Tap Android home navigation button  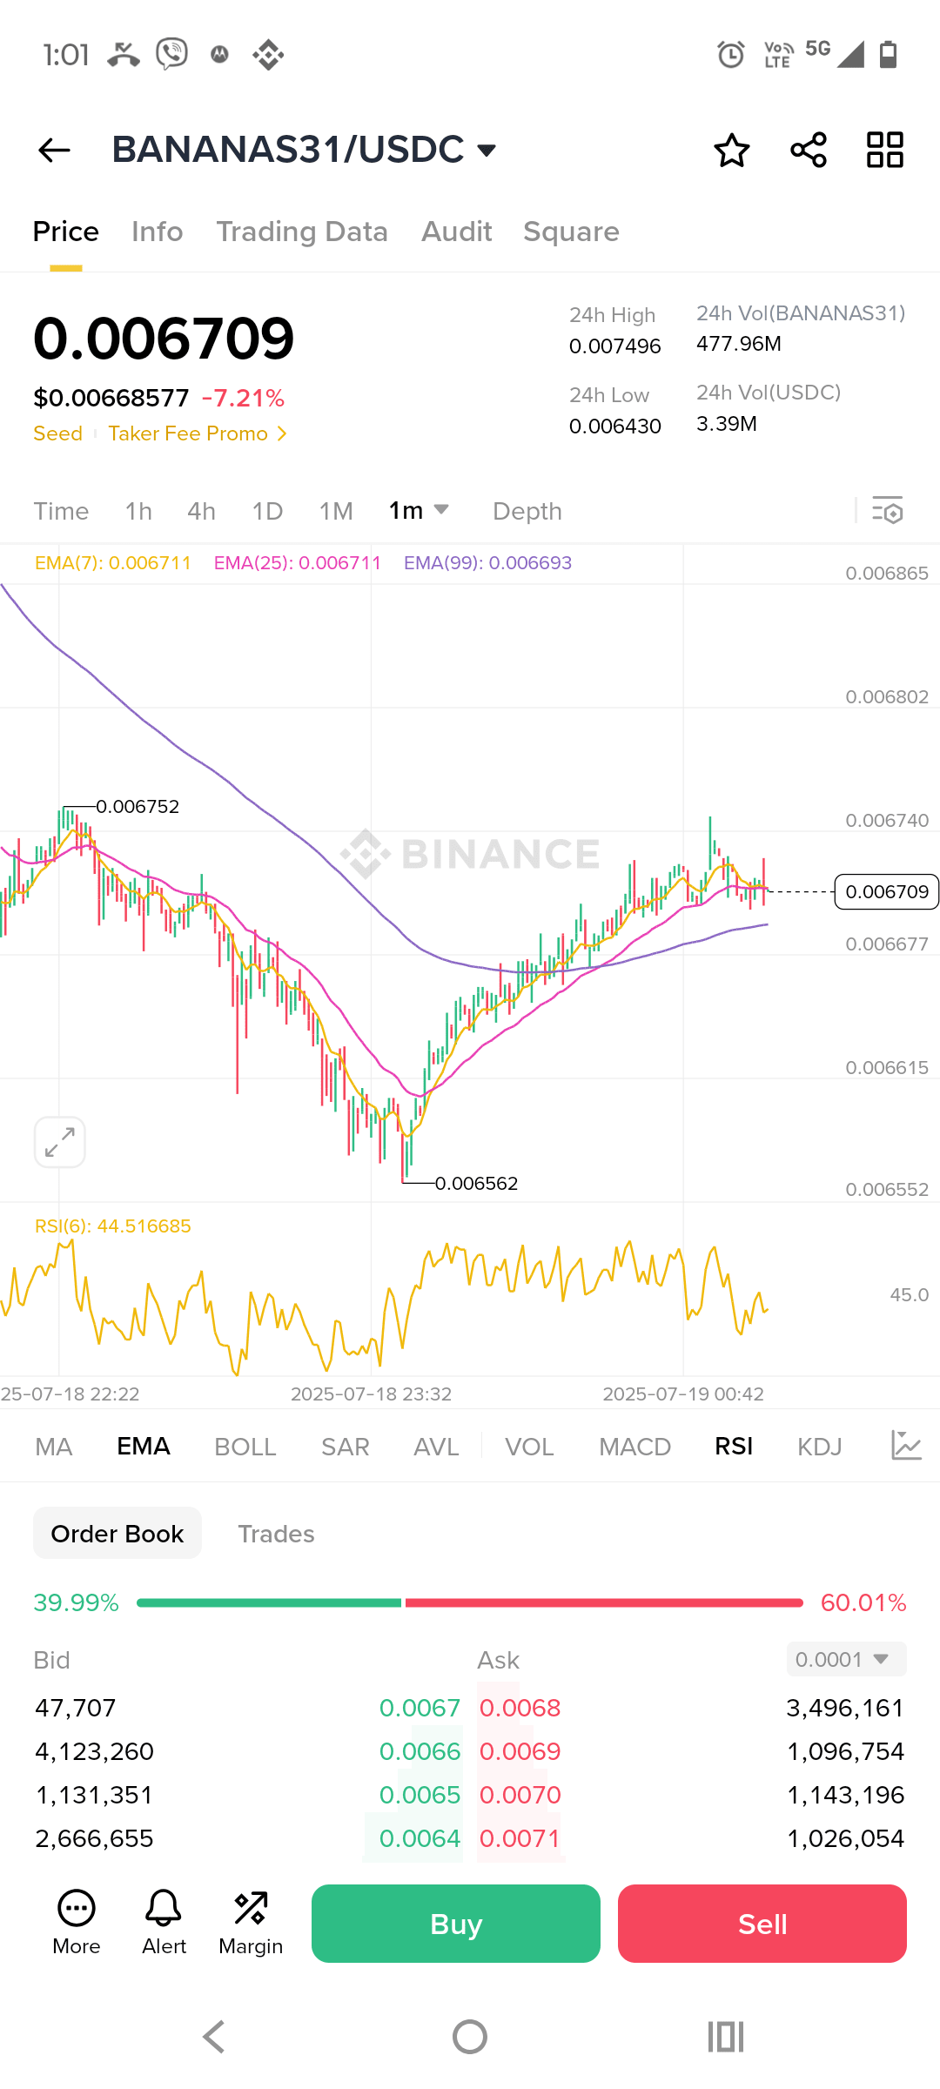point(470,2037)
